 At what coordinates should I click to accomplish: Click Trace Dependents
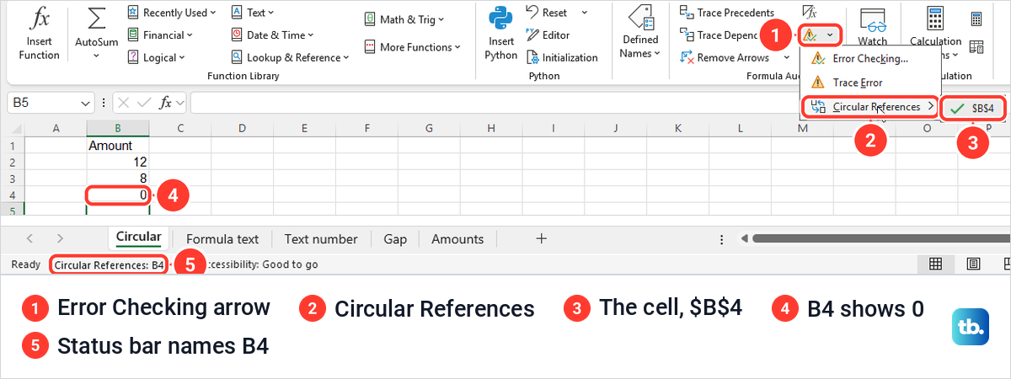[x=720, y=35]
